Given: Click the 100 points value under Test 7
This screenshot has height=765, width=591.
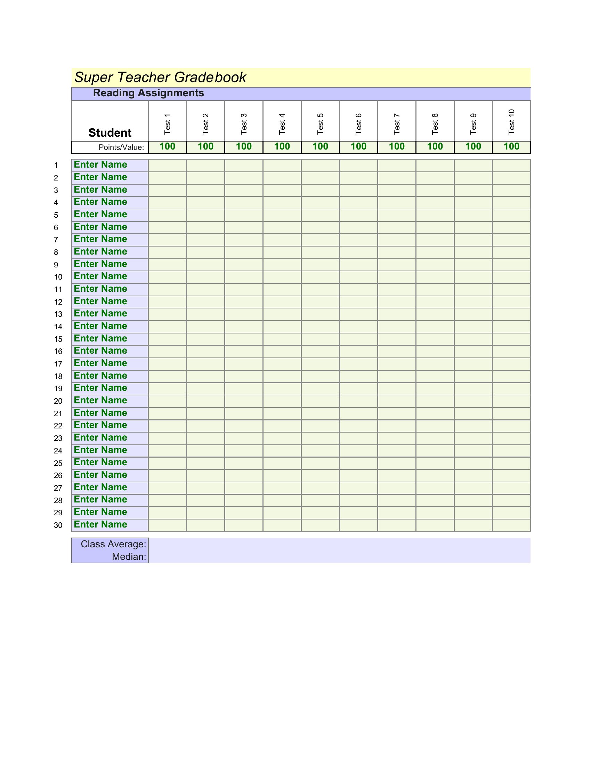Looking at the screenshot, I should tap(397, 147).
